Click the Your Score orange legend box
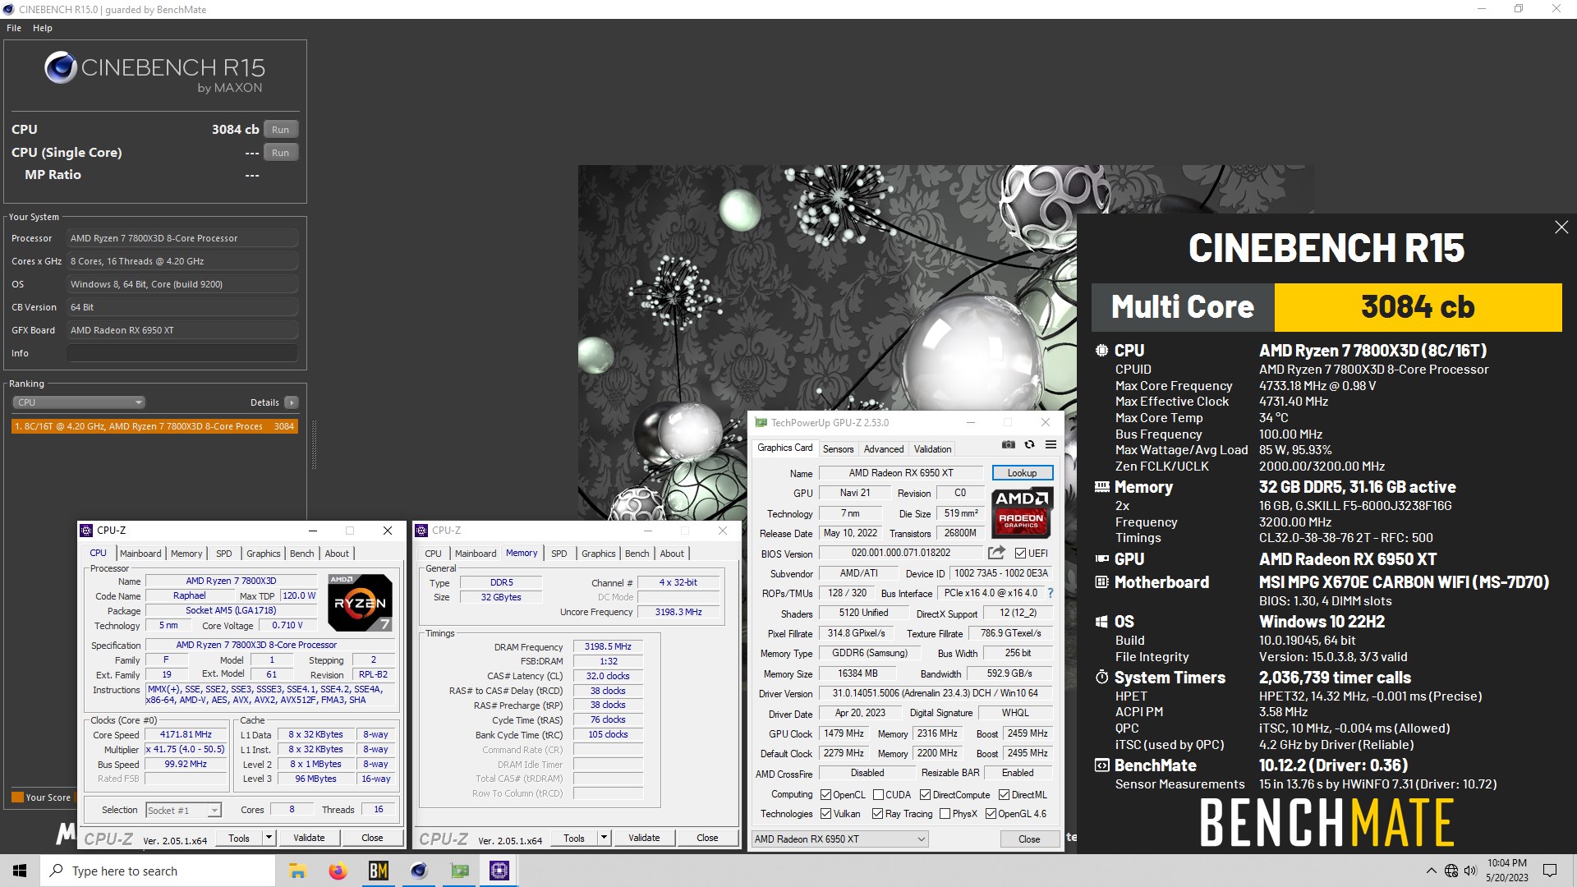Image resolution: width=1577 pixels, height=887 pixels. 17,797
